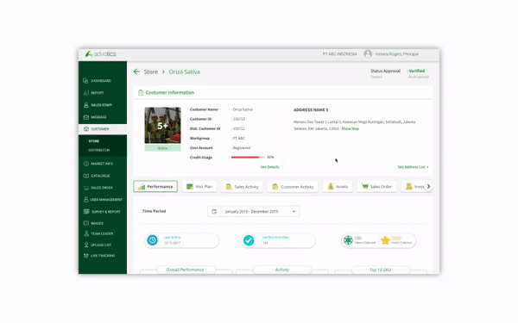Open the customer photo thumbnail with 5+
This screenshot has width=518, height=323.
pyautogui.click(x=162, y=125)
